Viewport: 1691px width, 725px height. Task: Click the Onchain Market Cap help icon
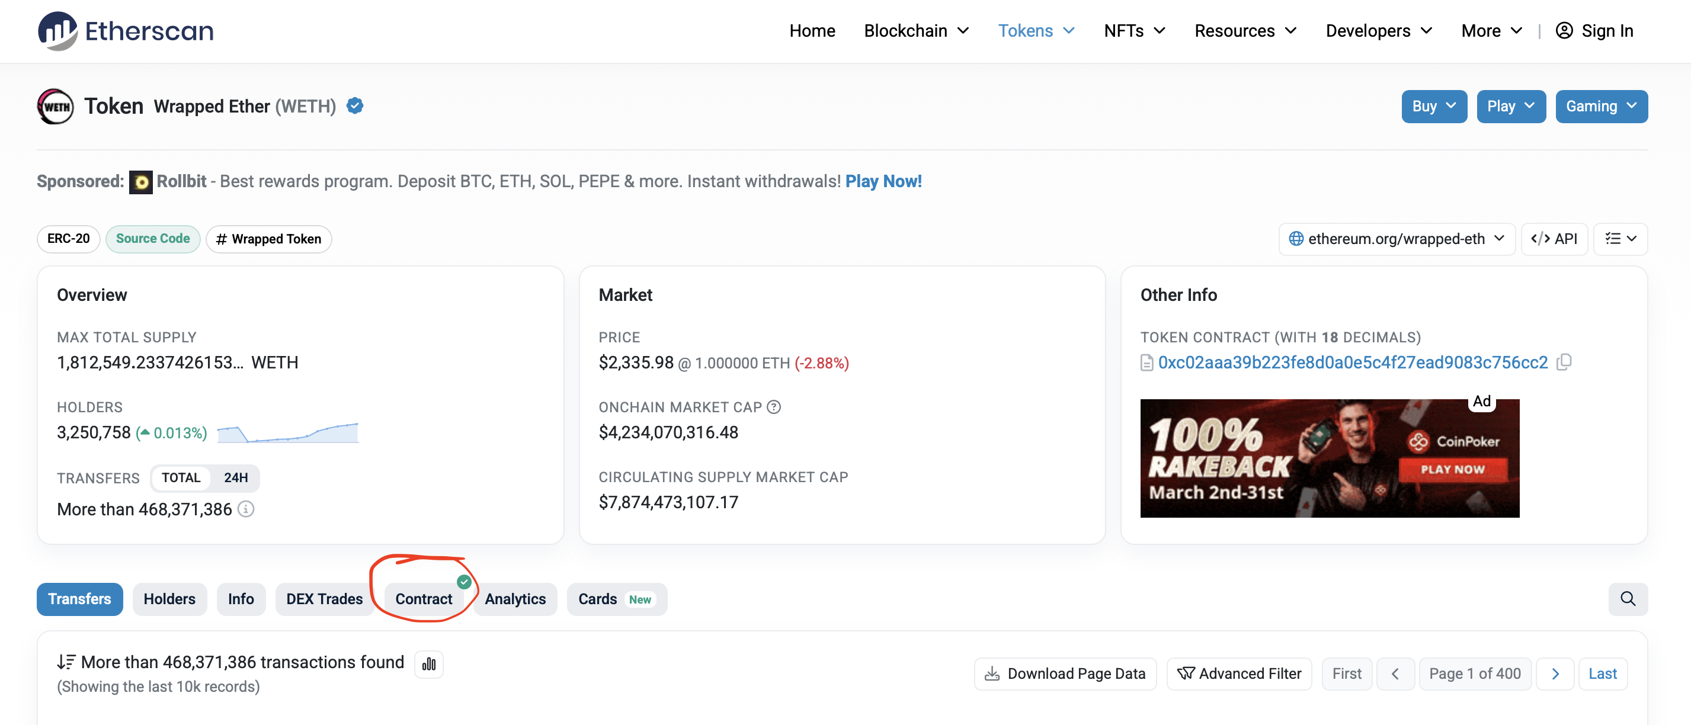click(x=774, y=407)
